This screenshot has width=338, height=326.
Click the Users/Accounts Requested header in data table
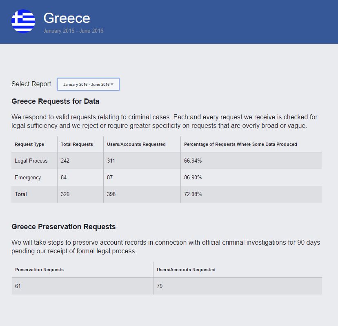(x=136, y=144)
